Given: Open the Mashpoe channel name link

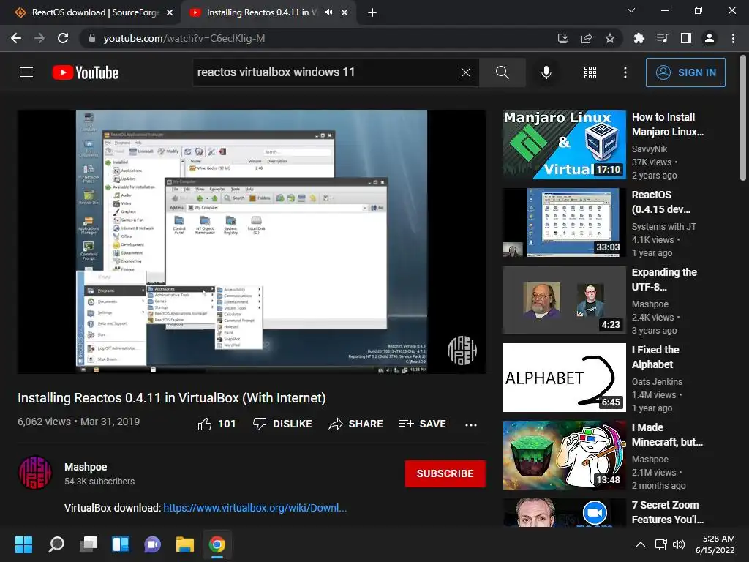Looking at the screenshot, I should click(86, 467).
